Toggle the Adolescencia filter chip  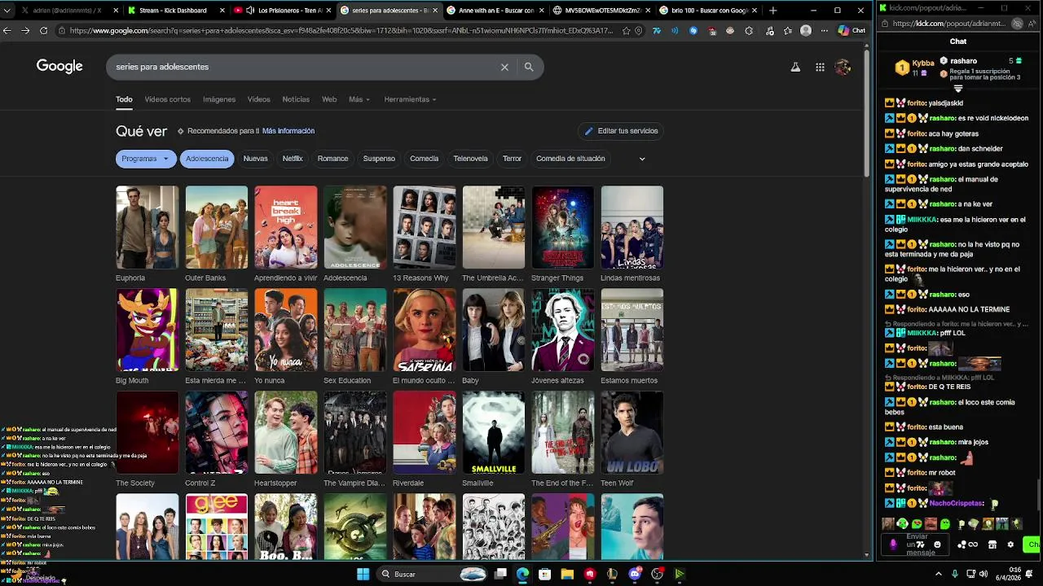click(x=207, y=159)
